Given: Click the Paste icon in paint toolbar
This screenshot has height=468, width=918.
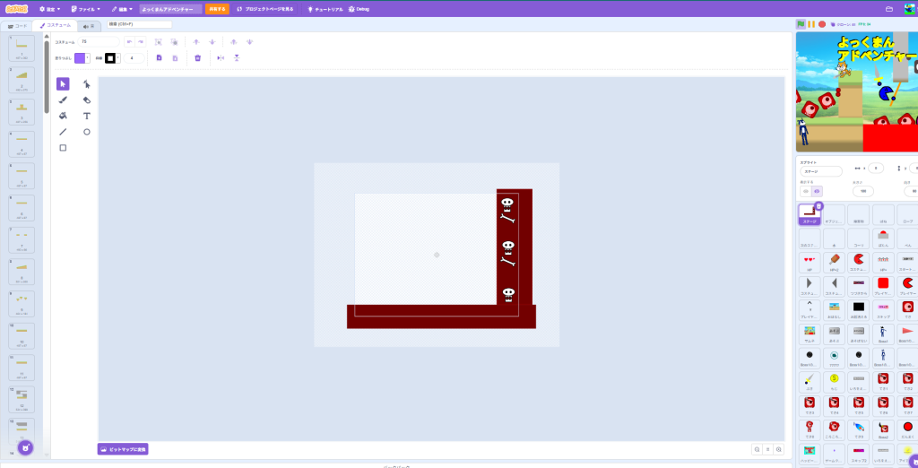Looking at the screenshot, I should [175, 58].
